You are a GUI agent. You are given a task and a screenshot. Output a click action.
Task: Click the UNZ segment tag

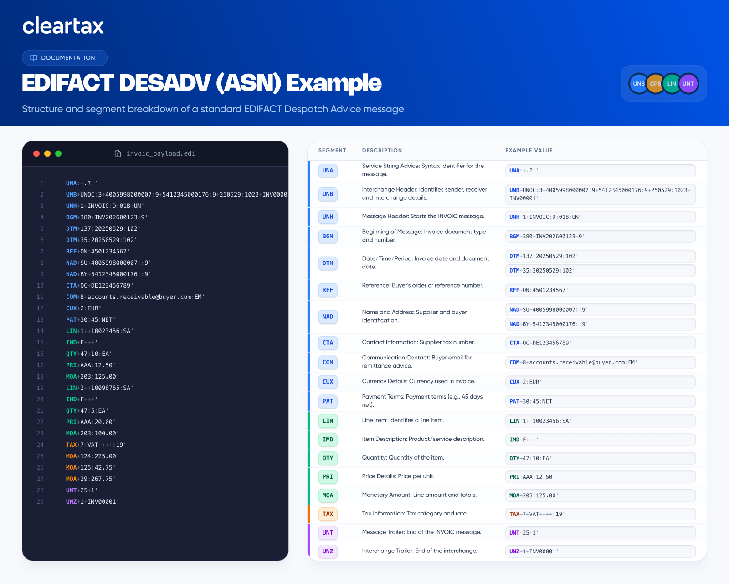tap(328, 552)
